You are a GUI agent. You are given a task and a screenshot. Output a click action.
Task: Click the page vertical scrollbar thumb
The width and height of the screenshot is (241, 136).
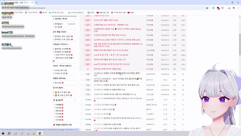pyautogui.click(x=240, y=45)
